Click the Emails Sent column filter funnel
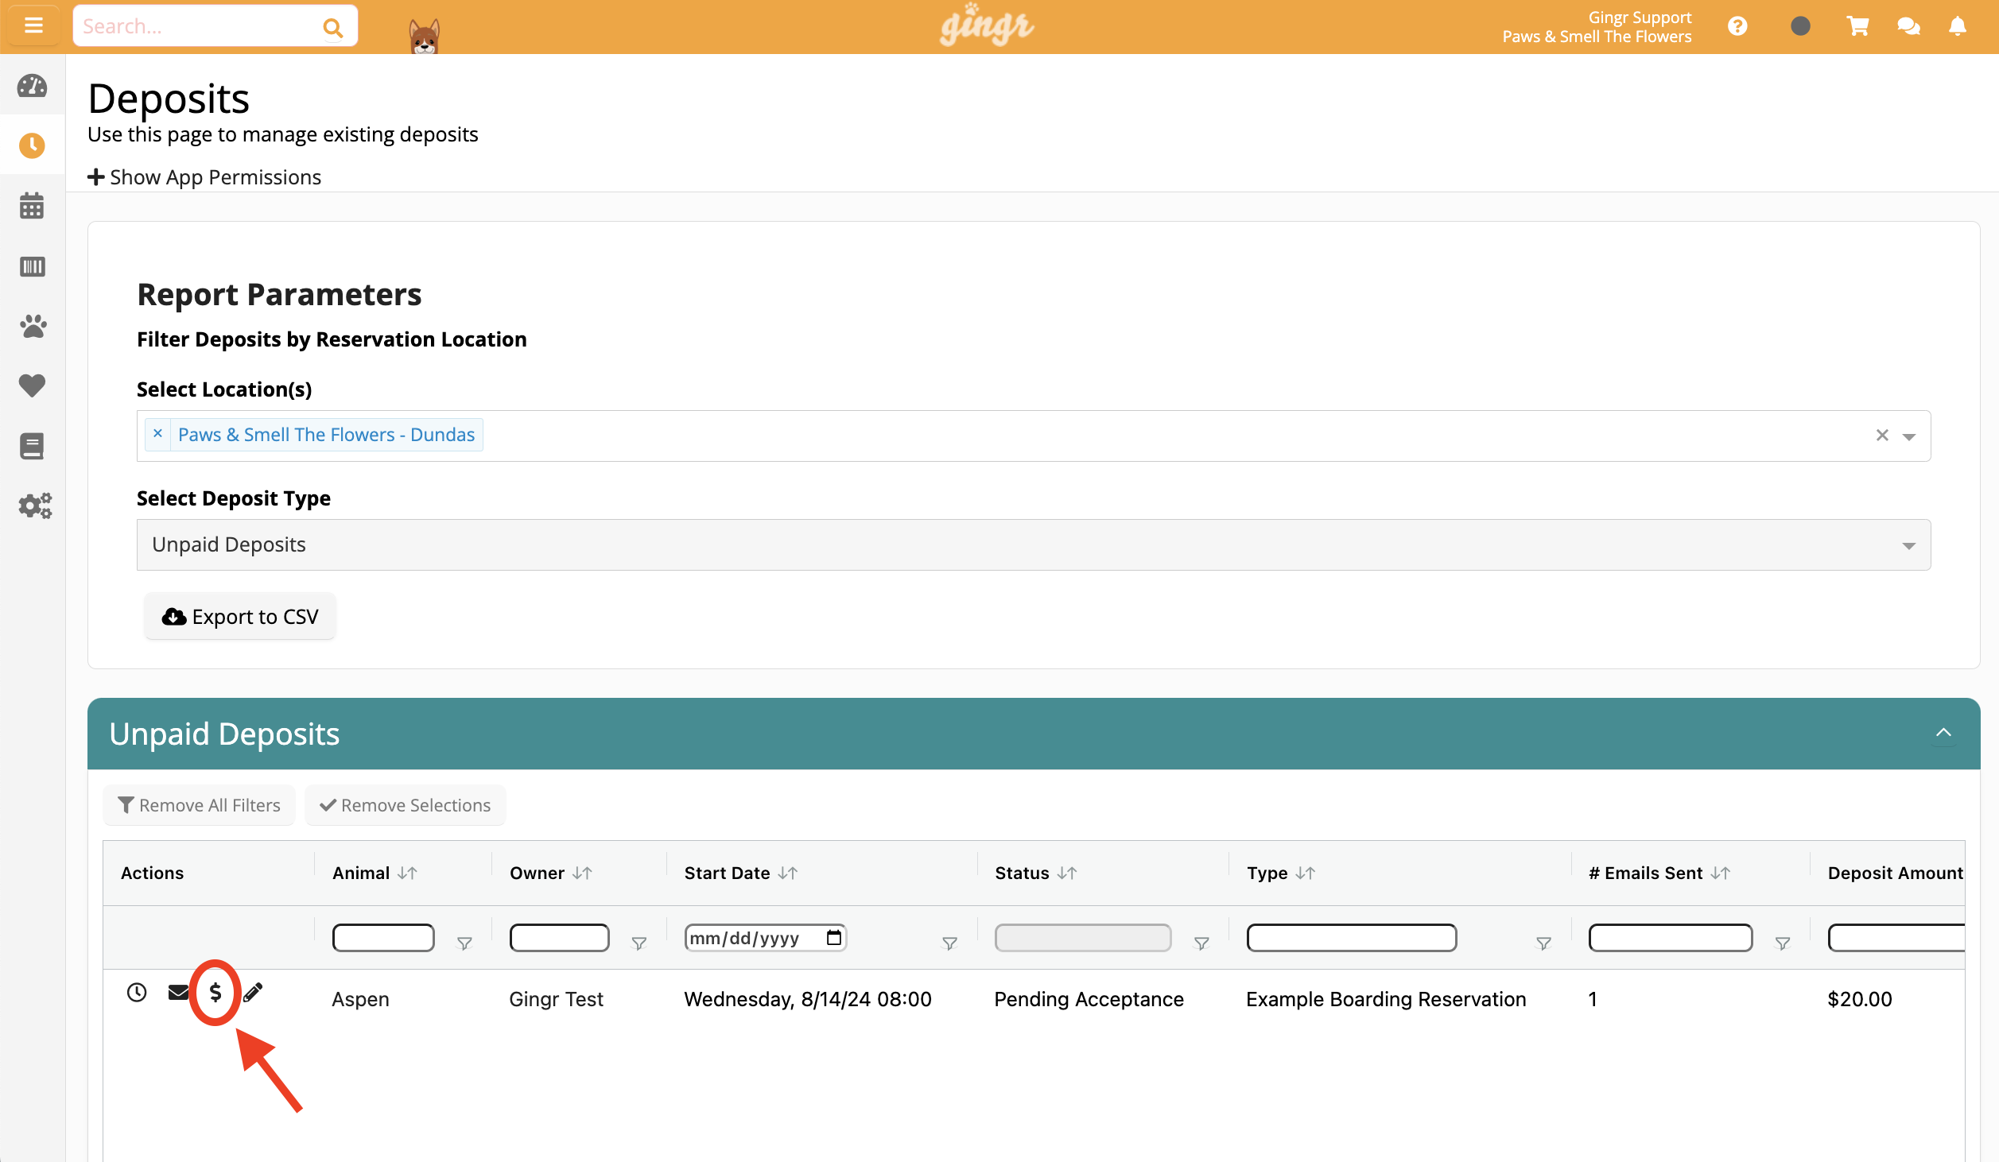 [x=1783, y=943]
